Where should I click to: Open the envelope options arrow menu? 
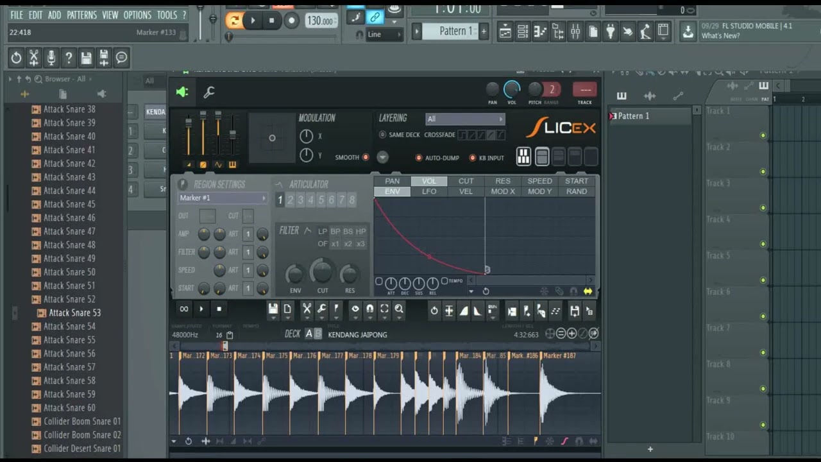pos(471,291)
